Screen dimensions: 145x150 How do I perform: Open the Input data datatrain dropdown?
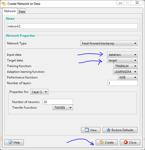[122, 55]
